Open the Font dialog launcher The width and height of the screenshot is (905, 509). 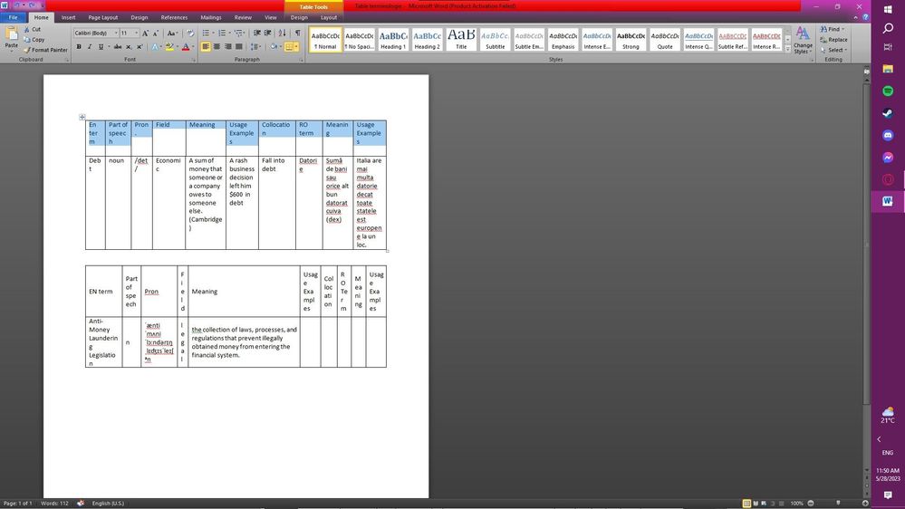click(193, 60)
